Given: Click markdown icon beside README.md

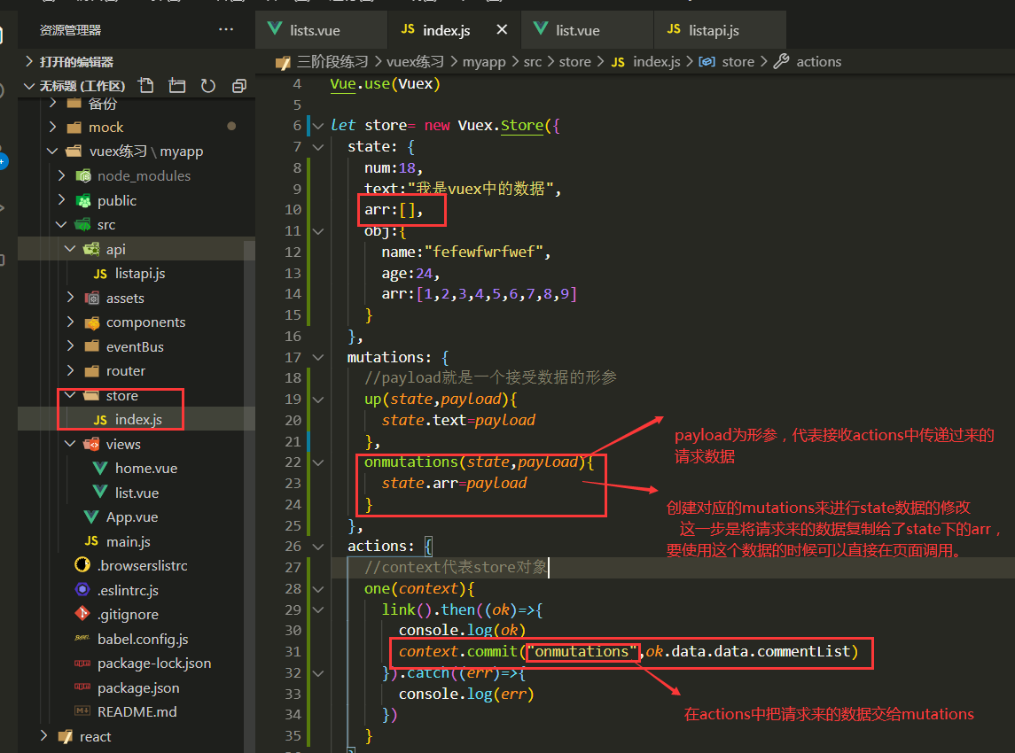Looking at the screenshot, I should click(x=82, y=711).
